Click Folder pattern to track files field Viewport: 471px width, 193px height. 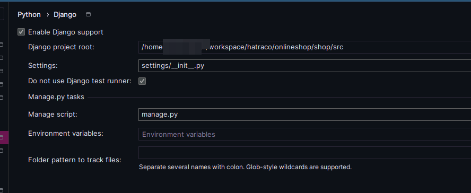[x=304, y=153]
